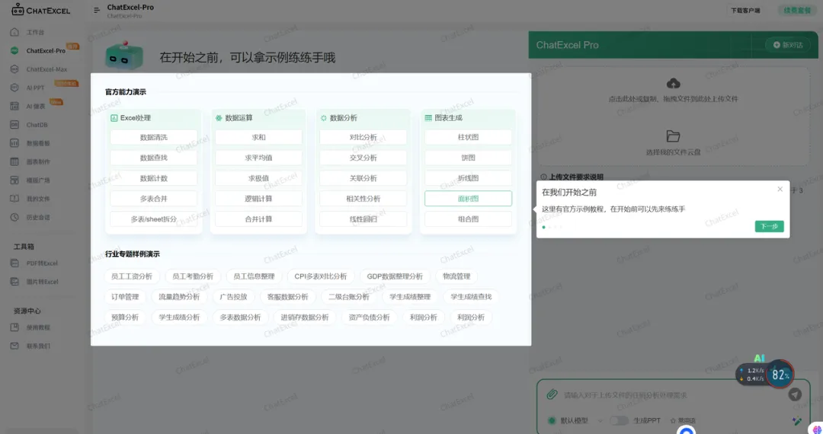The image size is (823, 434).
Task: Select the 数据清洗 example
Action: tap(154, 137)
